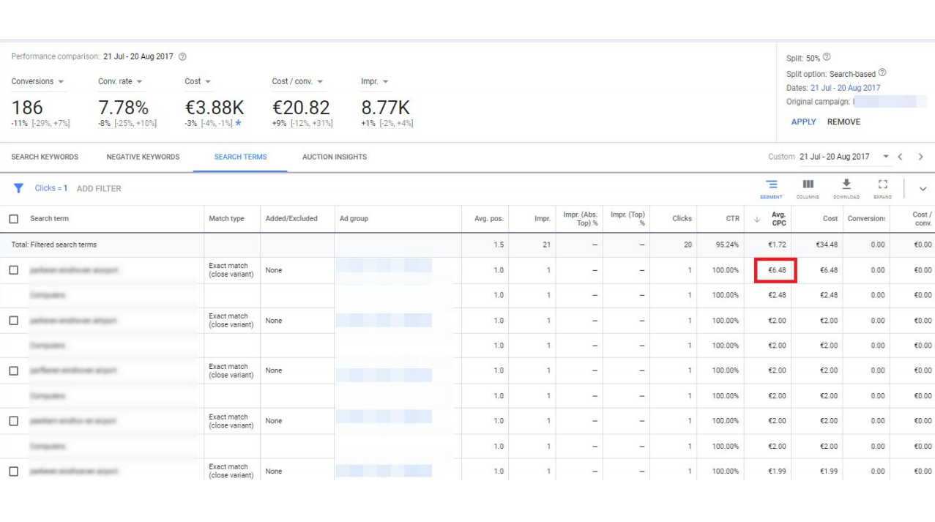935x522 pixels.
Task: Open the Impr. metric dropdown
Action: (375, 81)
